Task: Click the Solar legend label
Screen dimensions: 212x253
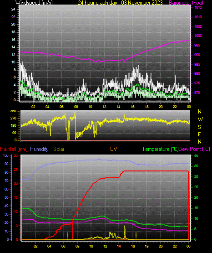Action: point(59,149)
